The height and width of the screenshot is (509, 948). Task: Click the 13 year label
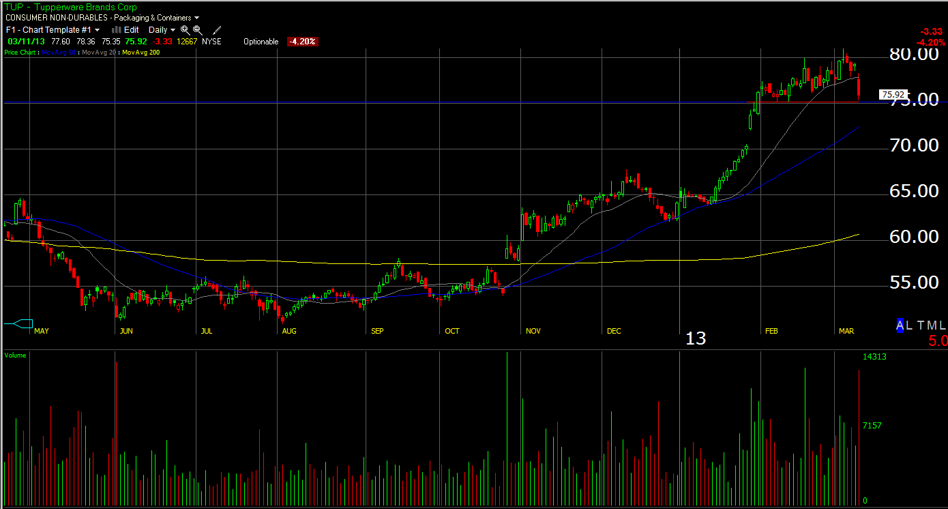pos(696,338)
